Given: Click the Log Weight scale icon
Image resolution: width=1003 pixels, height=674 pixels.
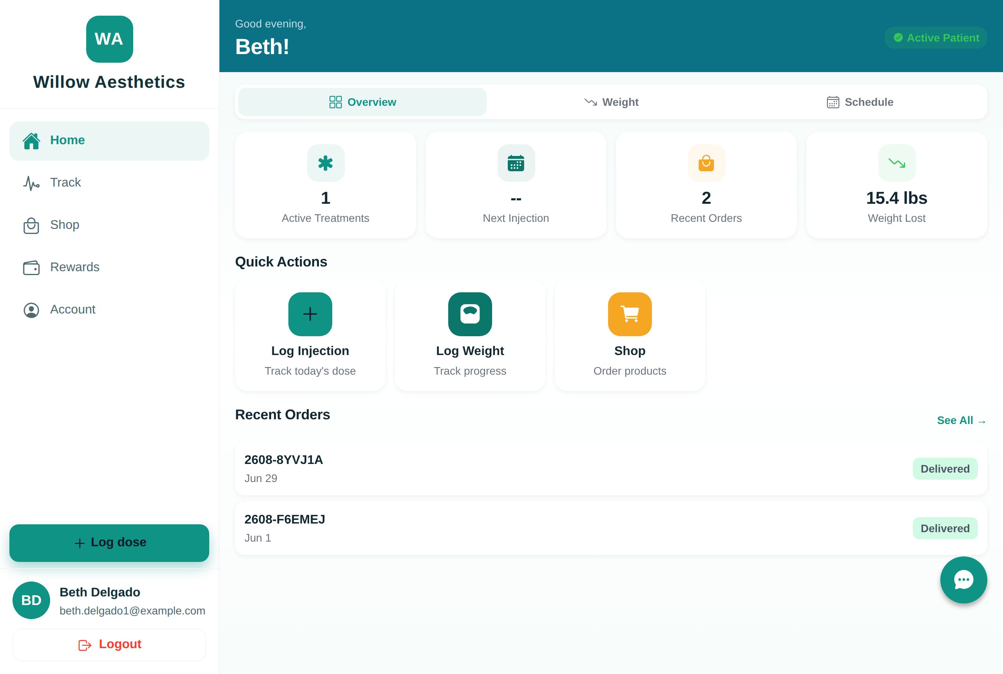Looking at the screenshot, I should click(470, 314).
